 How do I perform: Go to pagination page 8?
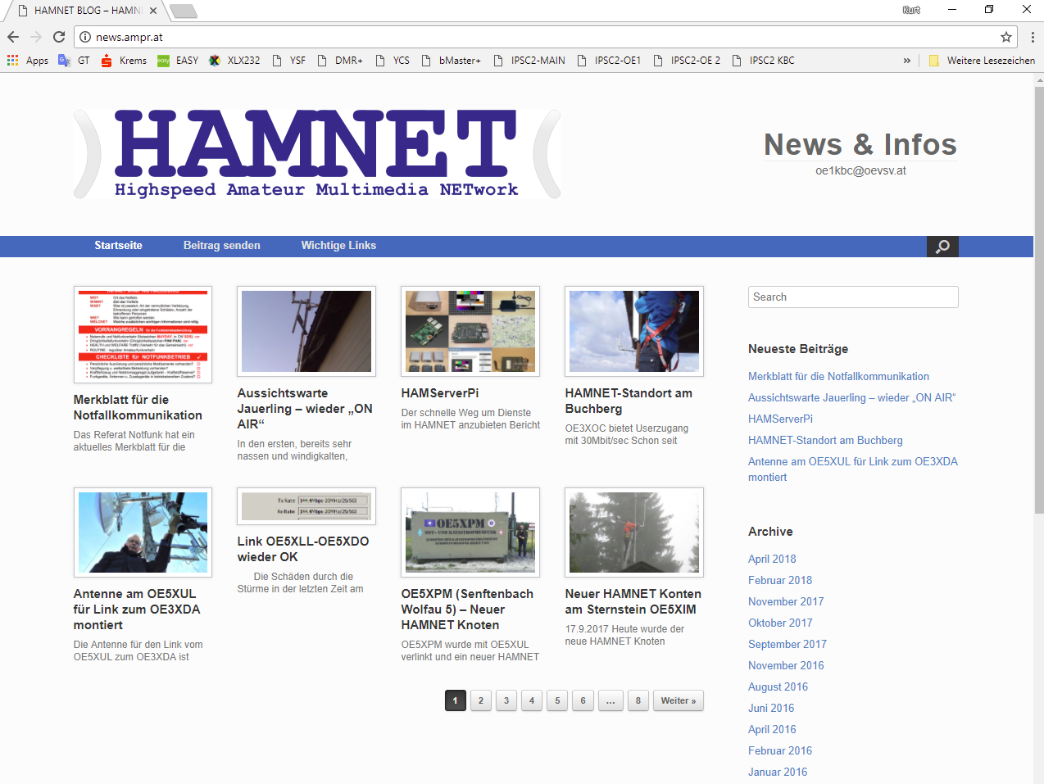(x=638, y=700)
